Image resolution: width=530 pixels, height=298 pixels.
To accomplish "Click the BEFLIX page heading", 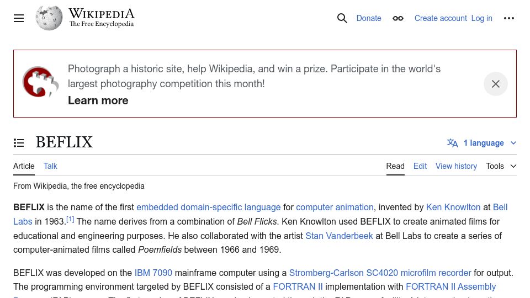I will (x=64, y=142).
